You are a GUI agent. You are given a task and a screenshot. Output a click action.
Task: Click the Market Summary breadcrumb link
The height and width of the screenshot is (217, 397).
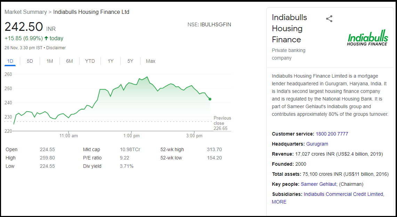click(x=26, y=12)
